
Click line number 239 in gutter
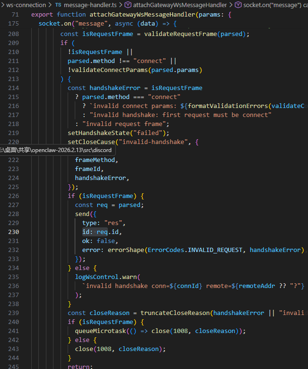tap(13, 313)
